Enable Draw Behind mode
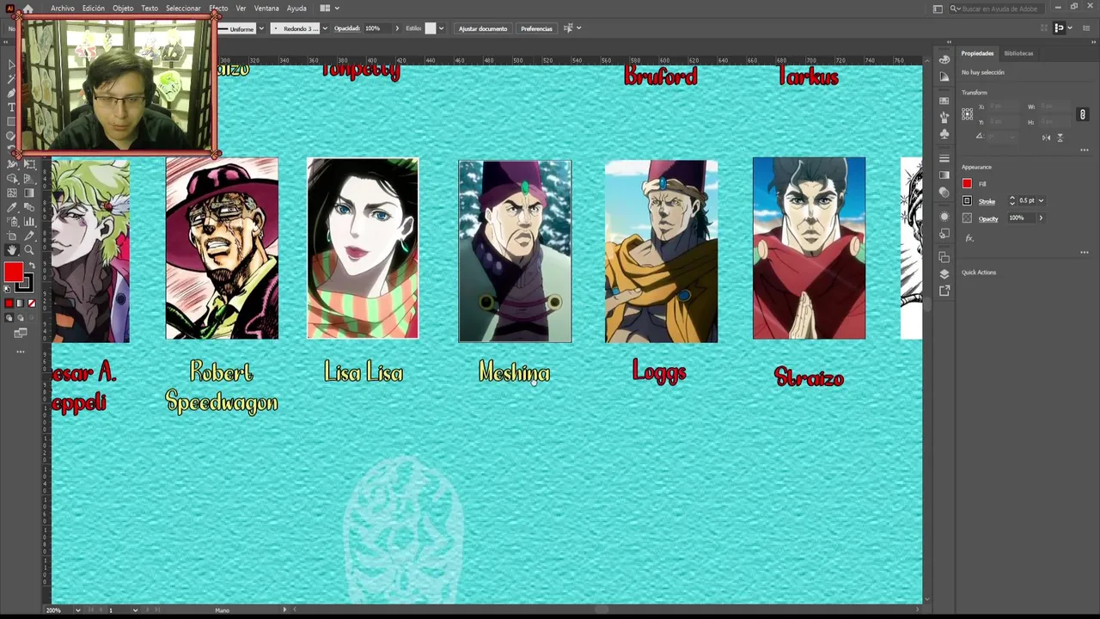The image size is (1100, 619). click(20, 318)
